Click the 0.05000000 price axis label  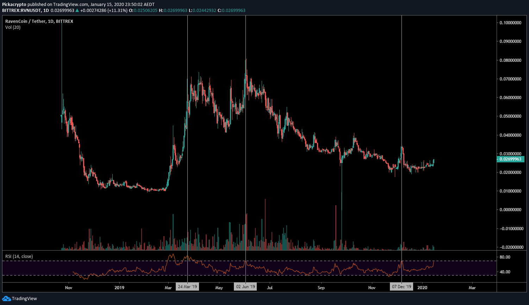point(510,116)
